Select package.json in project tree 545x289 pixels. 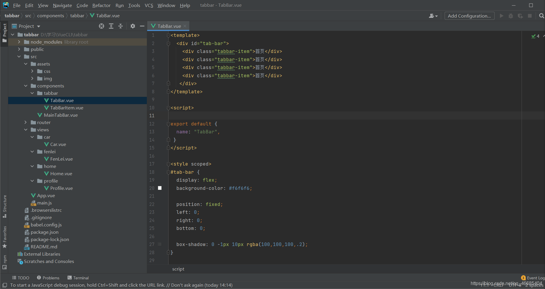click(x=44, y=232)
